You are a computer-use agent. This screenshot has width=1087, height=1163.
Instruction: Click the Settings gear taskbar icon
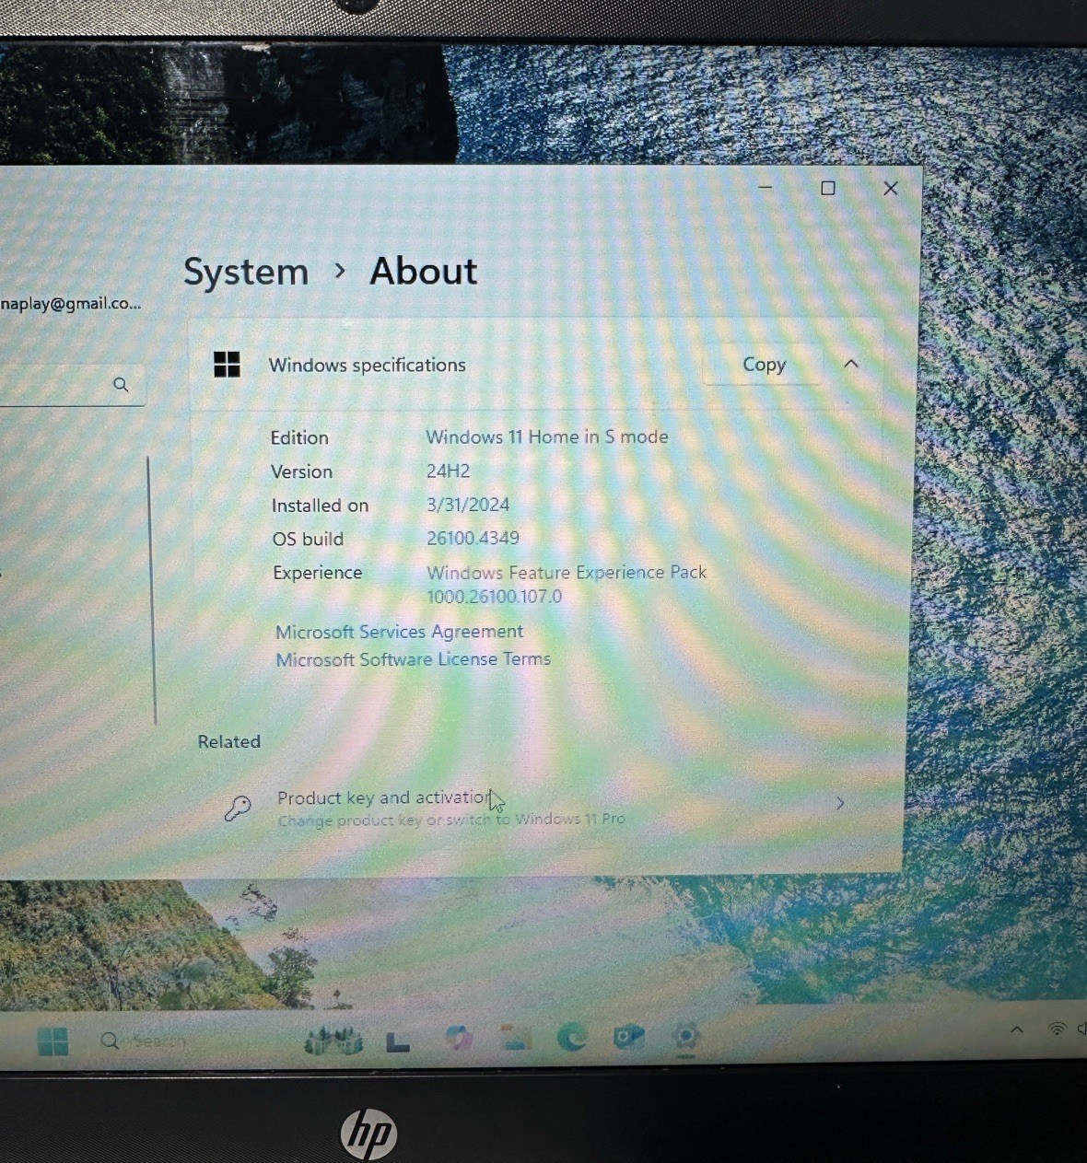(684, 1038)
